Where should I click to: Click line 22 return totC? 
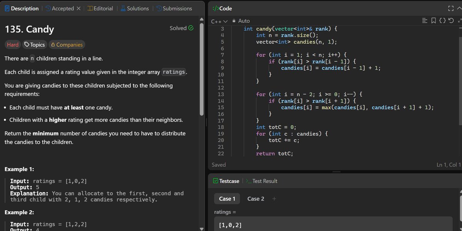[275, 153]
